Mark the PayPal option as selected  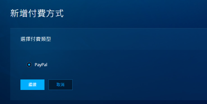[29, 65]
